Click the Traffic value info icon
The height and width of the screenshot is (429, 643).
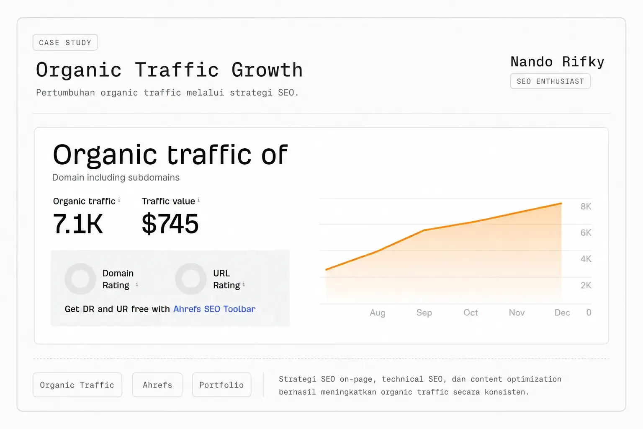point(198,200)
